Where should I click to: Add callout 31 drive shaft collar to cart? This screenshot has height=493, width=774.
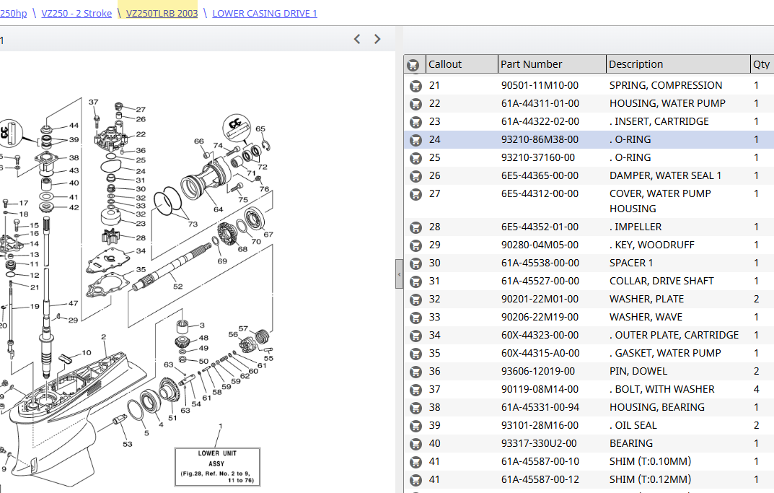tap(415, 281)
